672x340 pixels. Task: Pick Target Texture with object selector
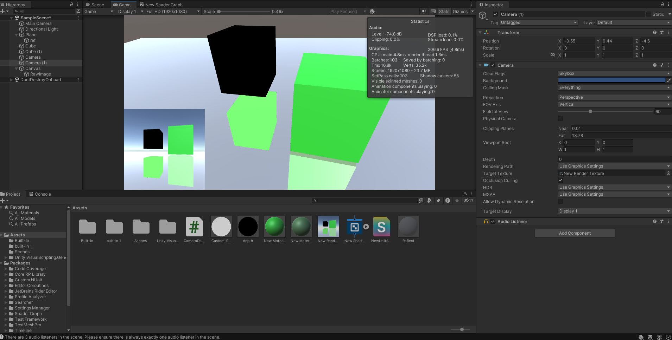point(668,173)
